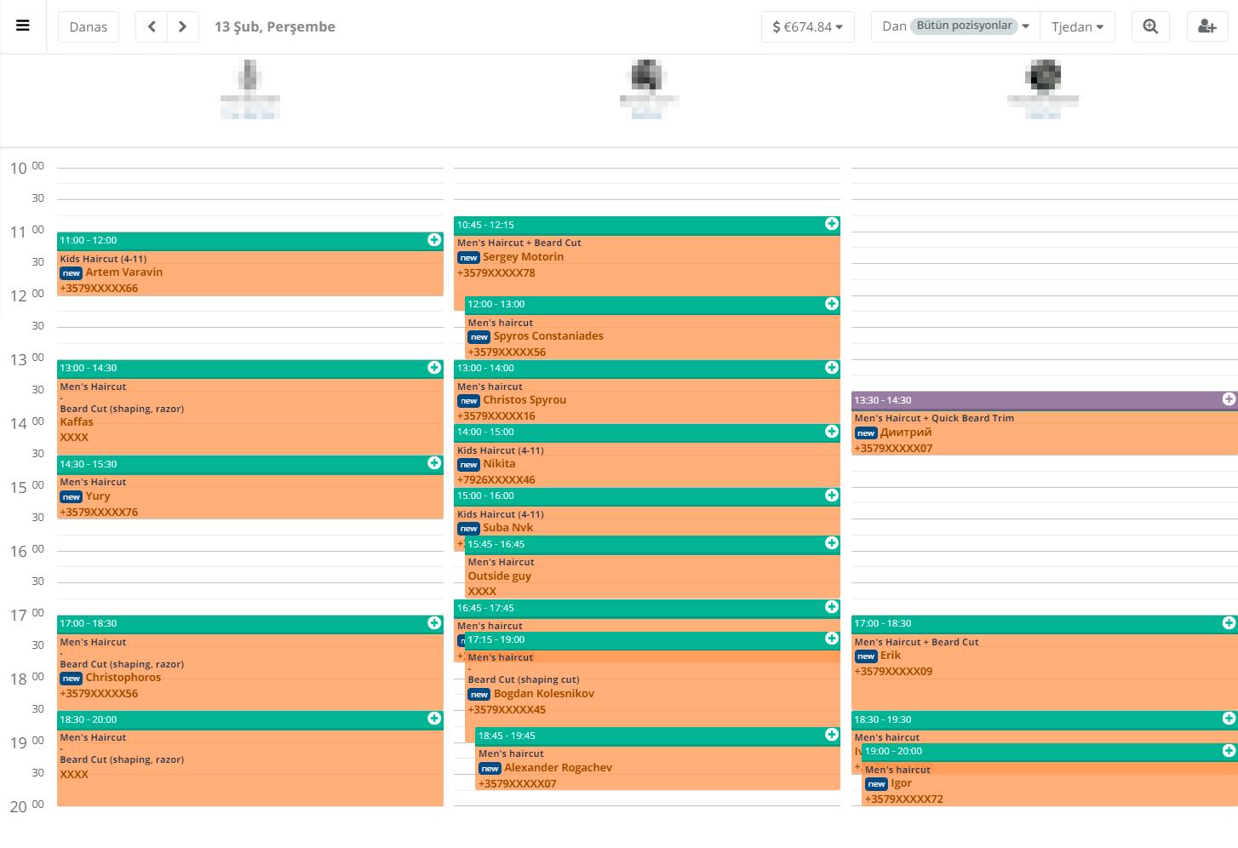Click the zoom magnifier icon
The image size is (1238, 848).
pos(1150,26)
